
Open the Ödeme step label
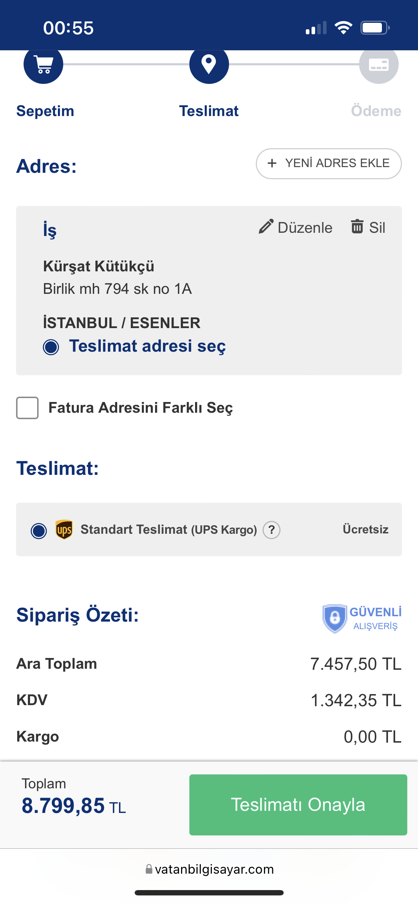coord(376,111)
